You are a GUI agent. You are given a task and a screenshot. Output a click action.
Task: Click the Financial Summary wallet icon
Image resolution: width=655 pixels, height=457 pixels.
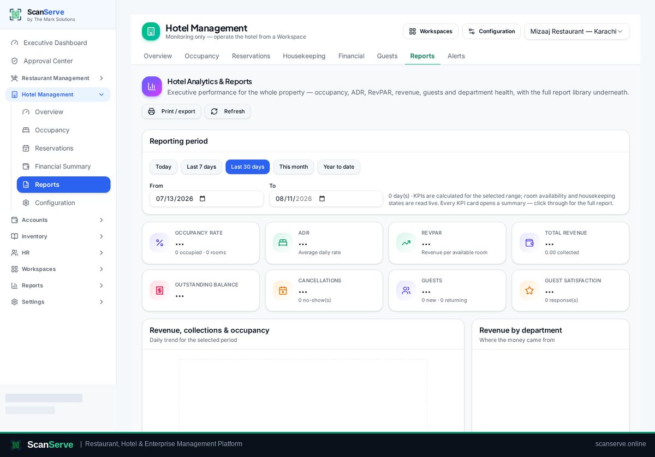coord(26,166)
